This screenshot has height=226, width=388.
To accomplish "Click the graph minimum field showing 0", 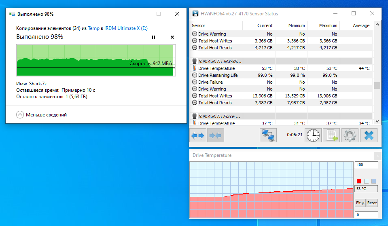I will tap(367, 215).
